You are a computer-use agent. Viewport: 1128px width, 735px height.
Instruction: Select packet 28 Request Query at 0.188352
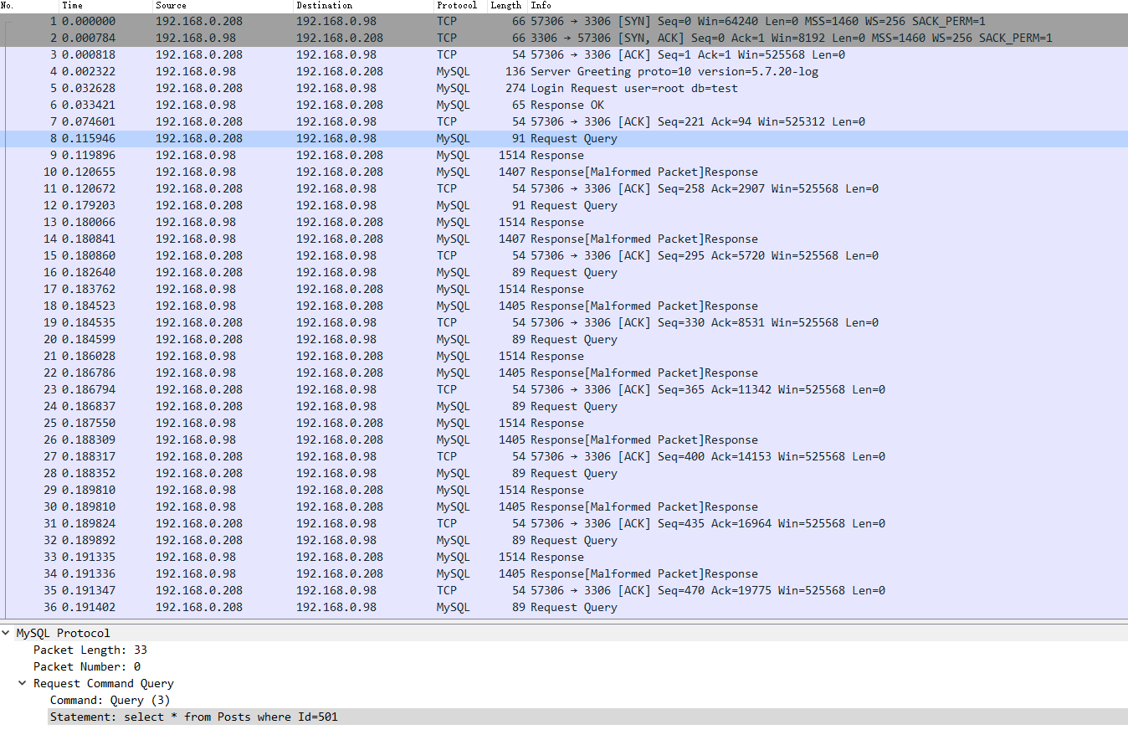tap(564, 473)
